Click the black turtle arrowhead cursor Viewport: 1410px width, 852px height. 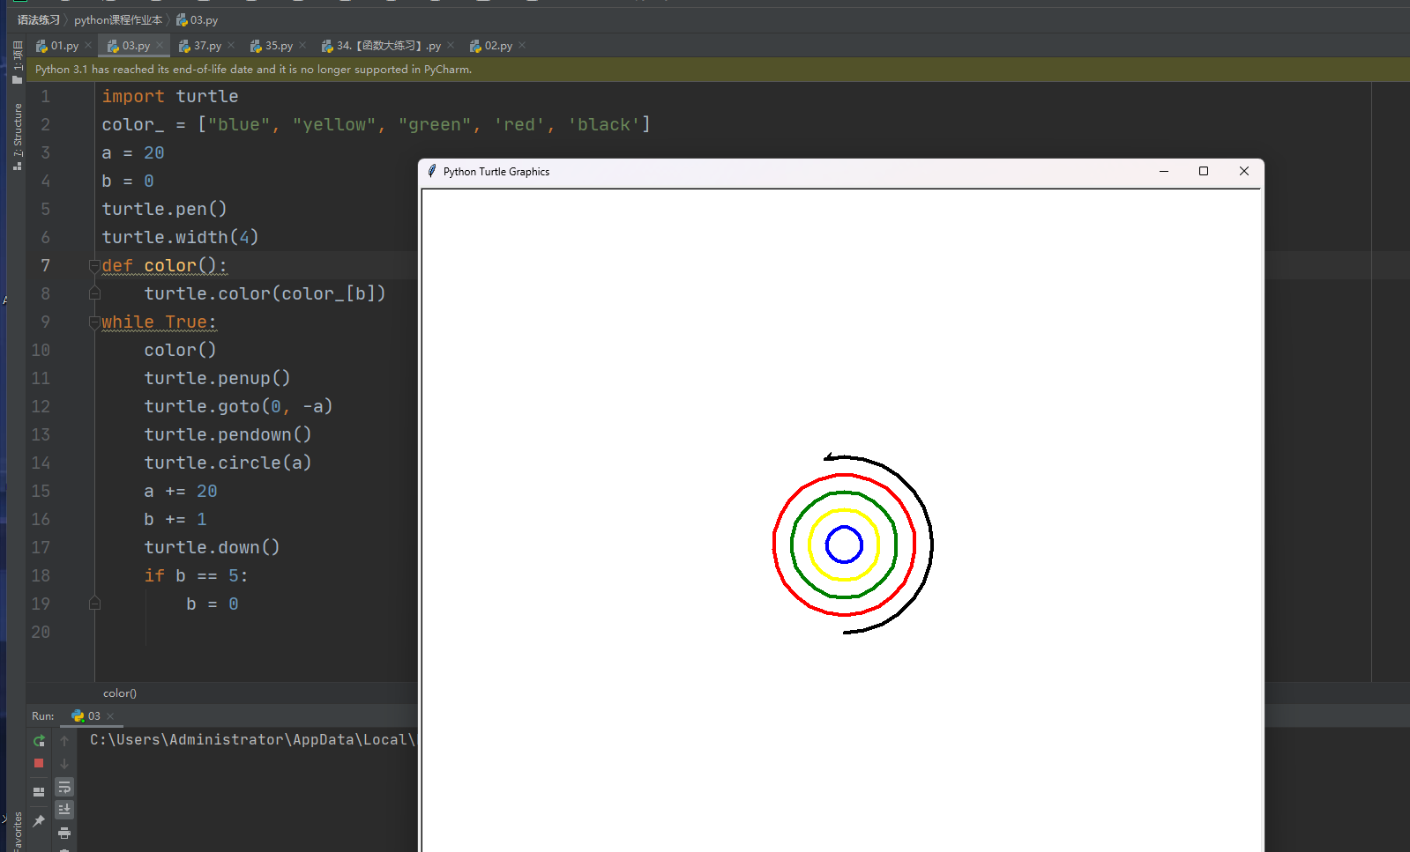pyautogui.click(x=831, y=457)
